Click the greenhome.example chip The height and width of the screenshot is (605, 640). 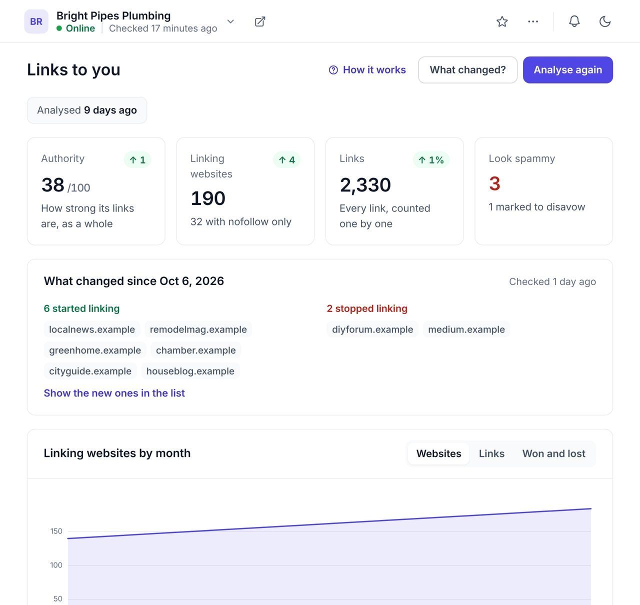click(95, 350)
